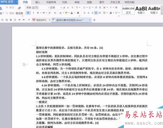Open the bullet list dropdown arrow

point(87,7)
